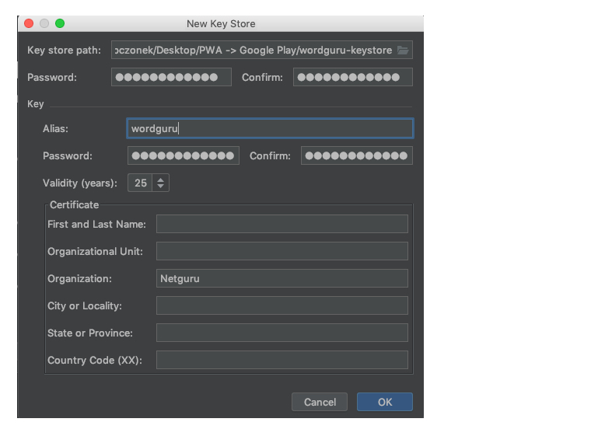Focus the State or Province field
591x436 pixels.
click(282, 333)
